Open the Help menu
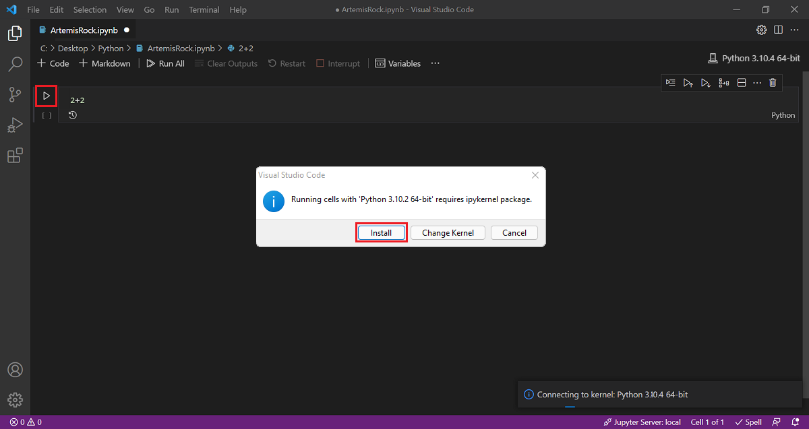Image resolution: width=809 pixels, height=429 pixels. (x=238, y=9)
